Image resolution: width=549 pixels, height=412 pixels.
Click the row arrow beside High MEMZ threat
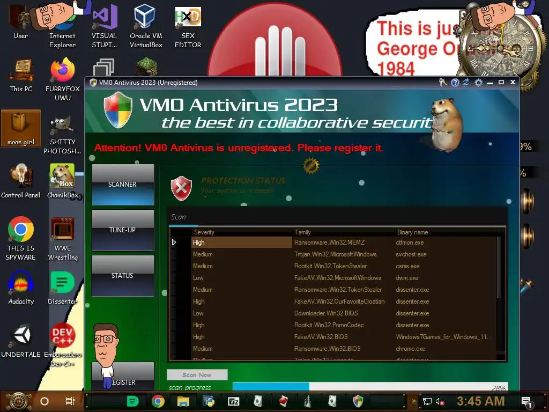coord(174,242)
